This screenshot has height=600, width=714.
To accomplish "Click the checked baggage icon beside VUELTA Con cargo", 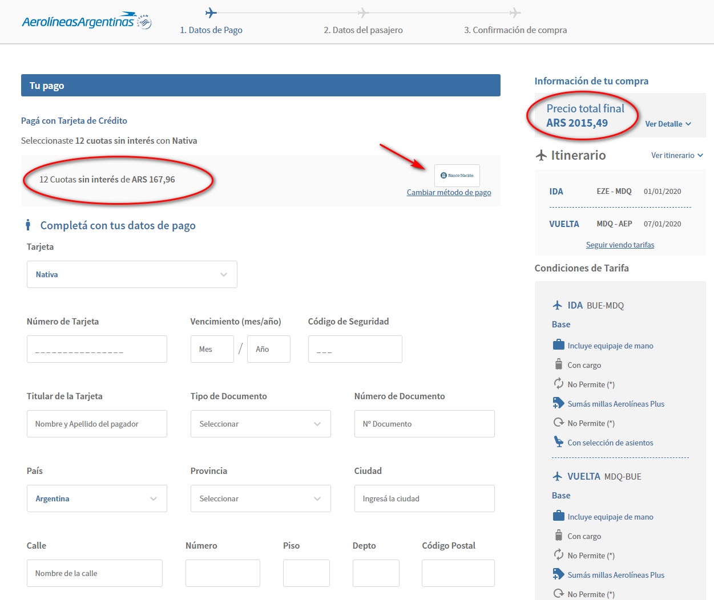I will click(559, 535).
